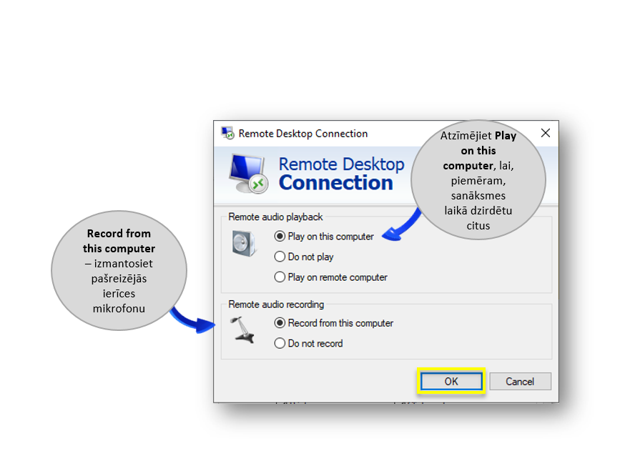The height and width of the screenshot is (456, 620).
Task: Enable Record from this computer
Action: coord(280,323)
